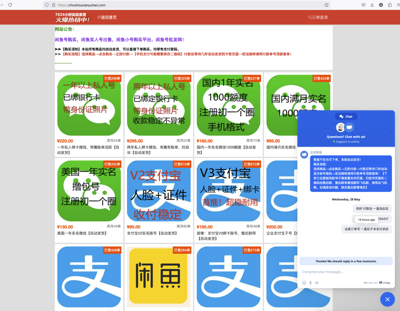Open the browser downloads panel

[x=372, y=5]
